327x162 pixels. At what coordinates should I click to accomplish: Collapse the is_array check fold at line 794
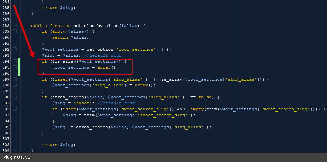(x=15, y=61)
